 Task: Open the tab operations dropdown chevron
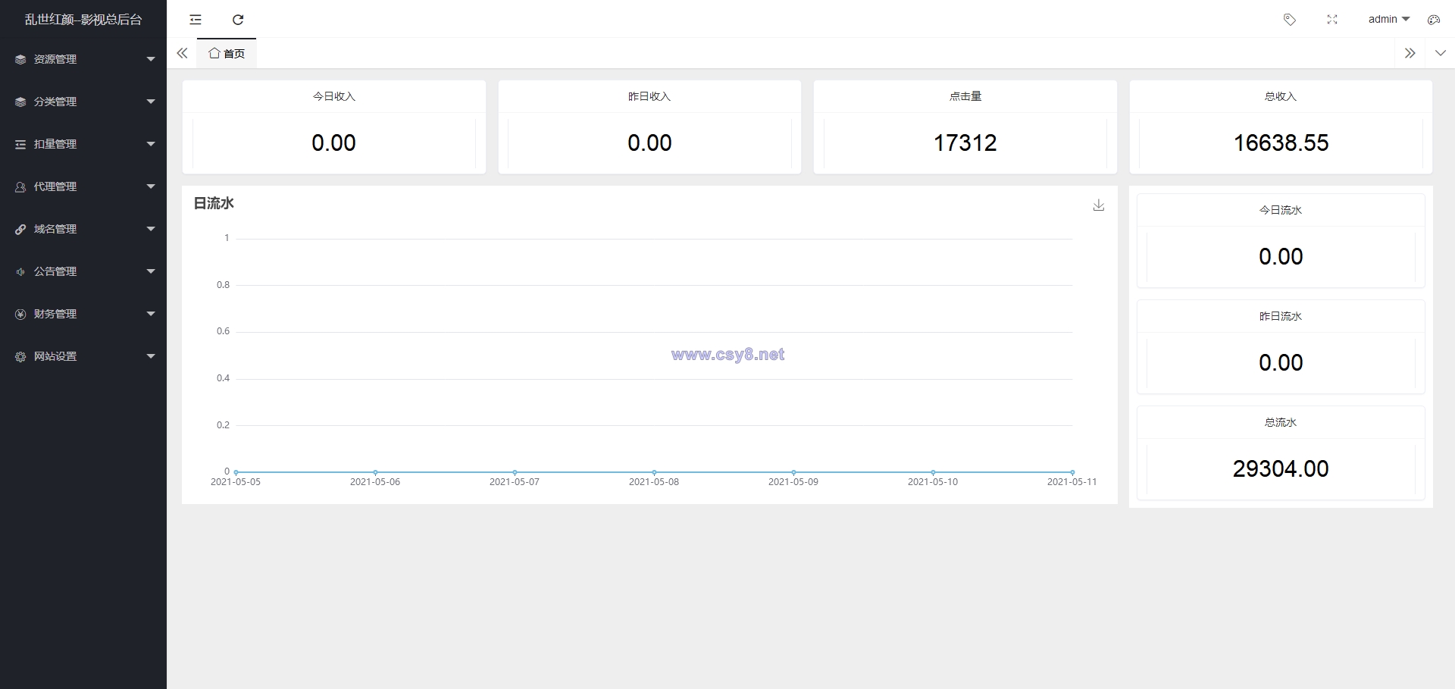click(1441, 53)
